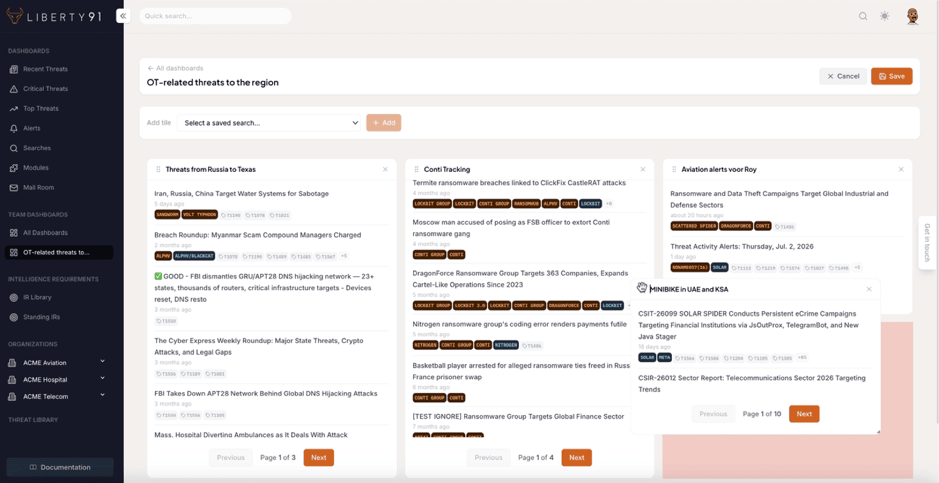The height and width of the screenshot is (483, 939).
Task: Click the Recent Threats newspaper icon
Action: 13,70
